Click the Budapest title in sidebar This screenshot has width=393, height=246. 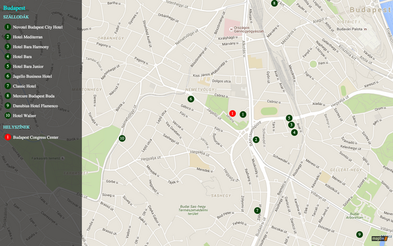(14, 8)
